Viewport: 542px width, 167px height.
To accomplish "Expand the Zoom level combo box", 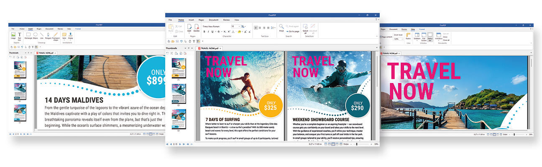I will 398,38.
